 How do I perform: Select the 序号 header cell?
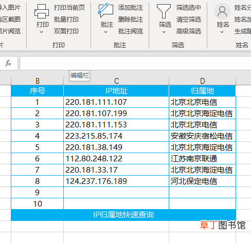[37, 91]
